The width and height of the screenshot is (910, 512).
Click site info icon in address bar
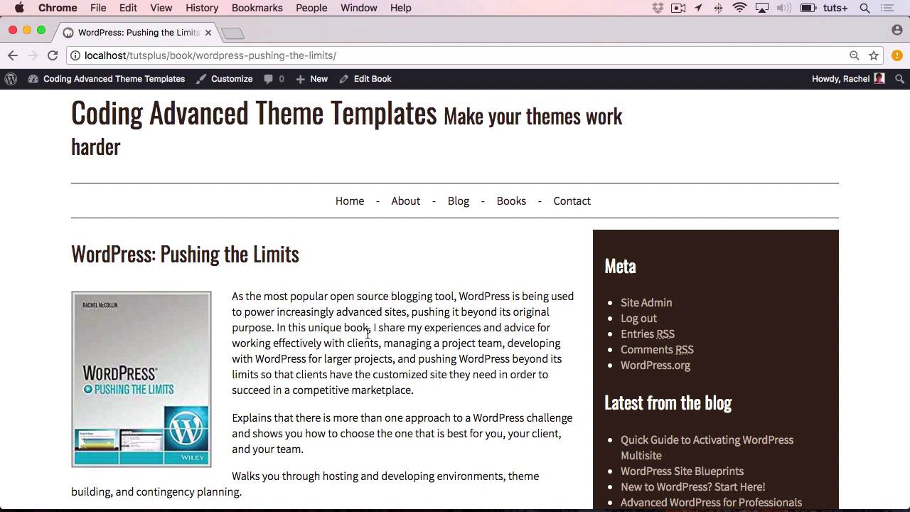75,55
